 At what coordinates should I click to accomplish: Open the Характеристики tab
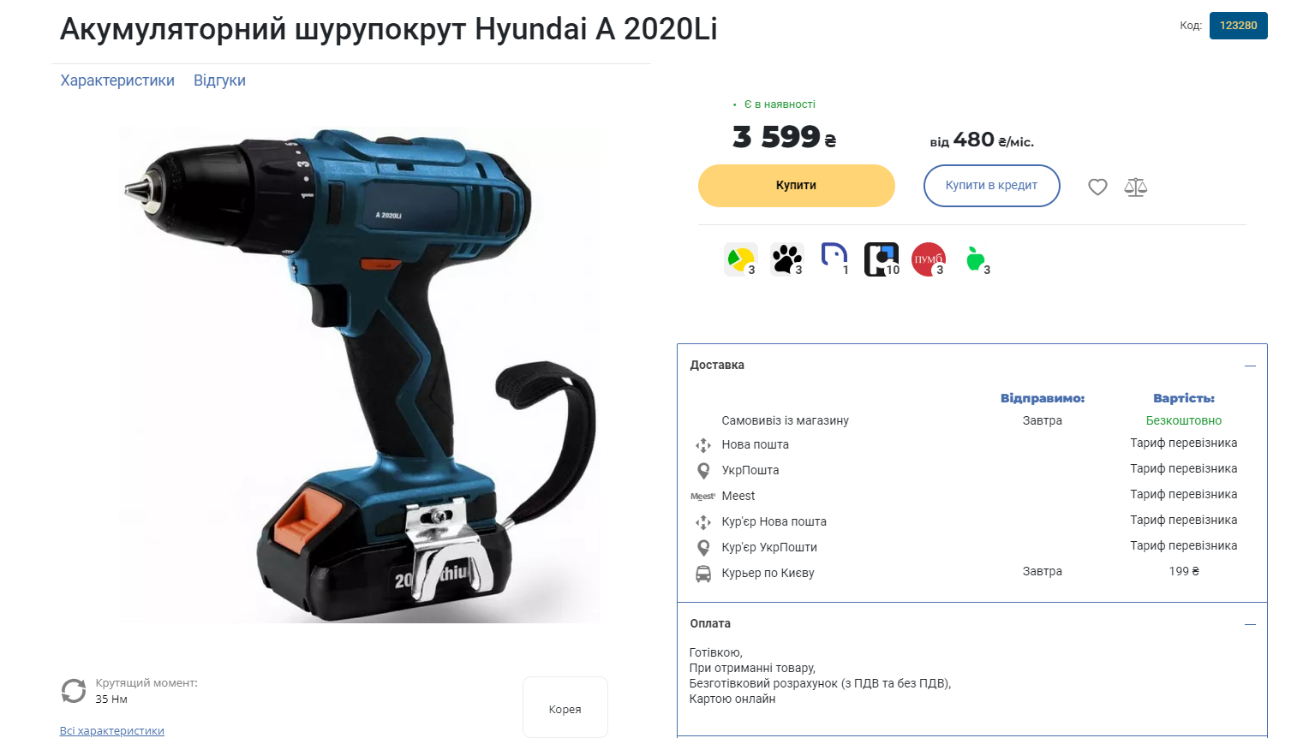(117, 80)
